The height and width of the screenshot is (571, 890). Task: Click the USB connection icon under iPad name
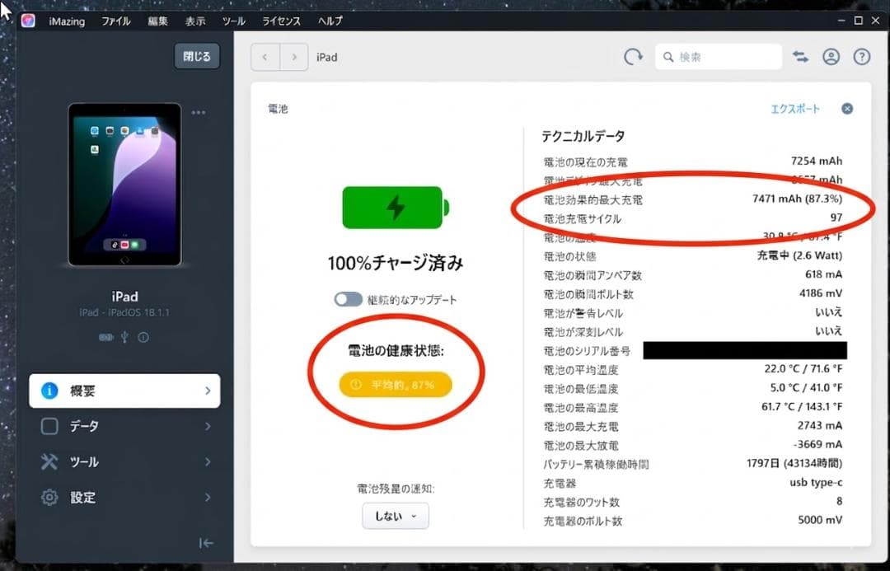coord(125,337)
